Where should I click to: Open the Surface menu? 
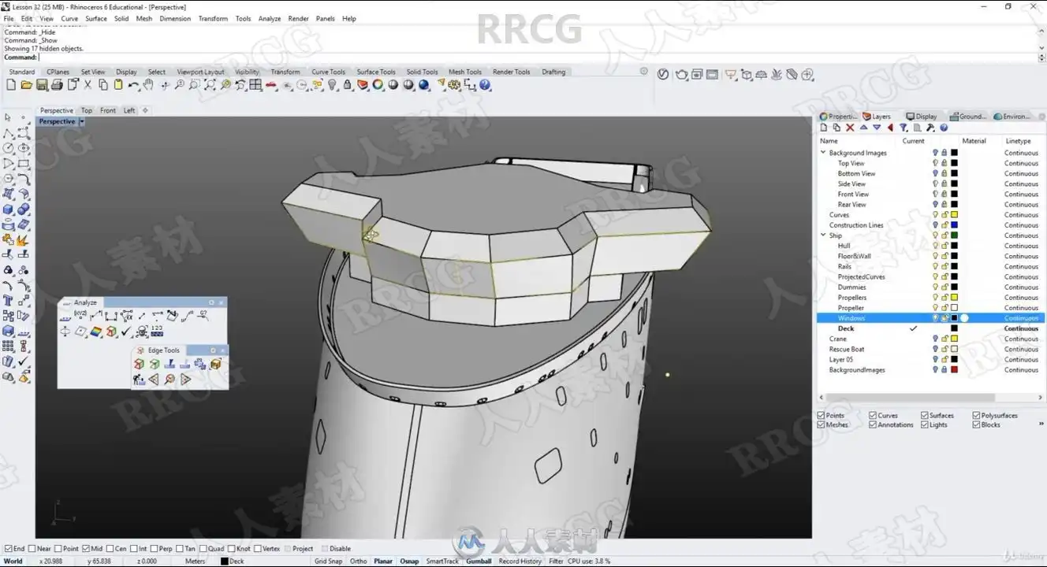coord(96,18)
